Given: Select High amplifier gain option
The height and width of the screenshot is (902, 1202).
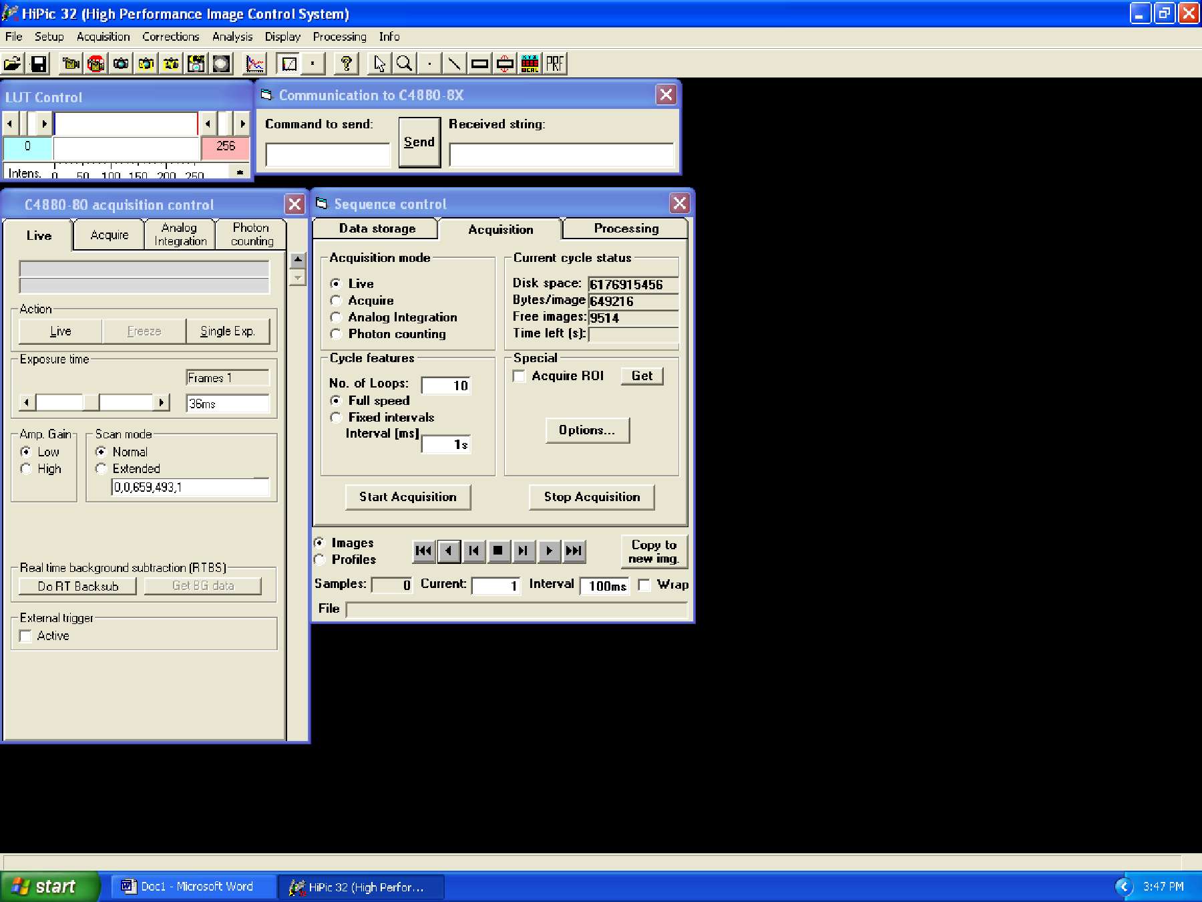Looking at the screenshot, I should (26, 469).
